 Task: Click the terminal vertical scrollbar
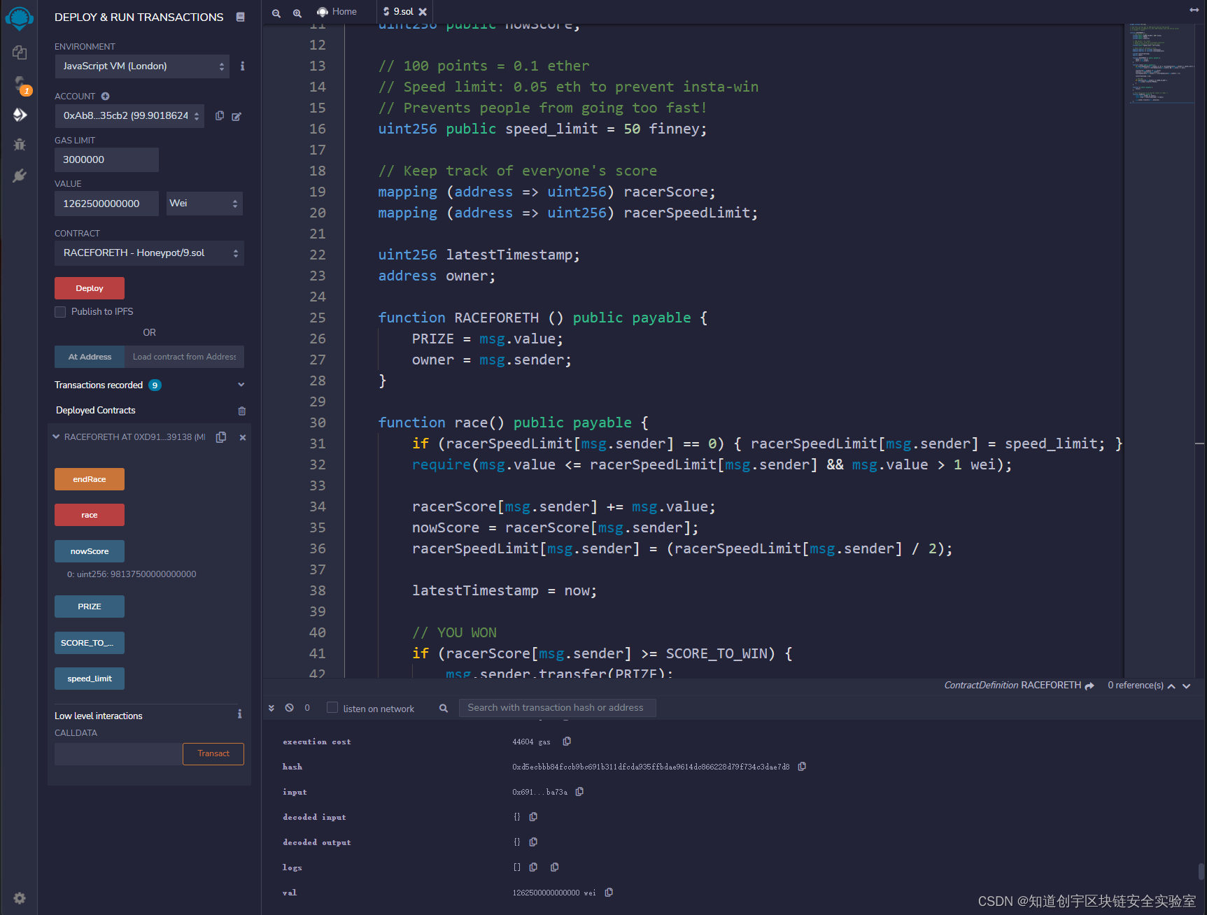[x=1201, y=871]
